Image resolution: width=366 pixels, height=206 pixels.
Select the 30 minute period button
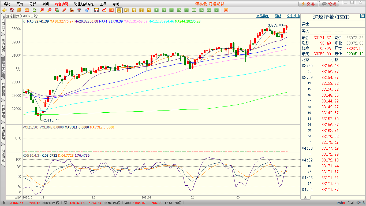coord(186,10)
